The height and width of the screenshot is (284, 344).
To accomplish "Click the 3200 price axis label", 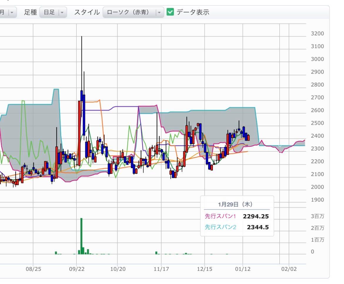I will 317,34.
